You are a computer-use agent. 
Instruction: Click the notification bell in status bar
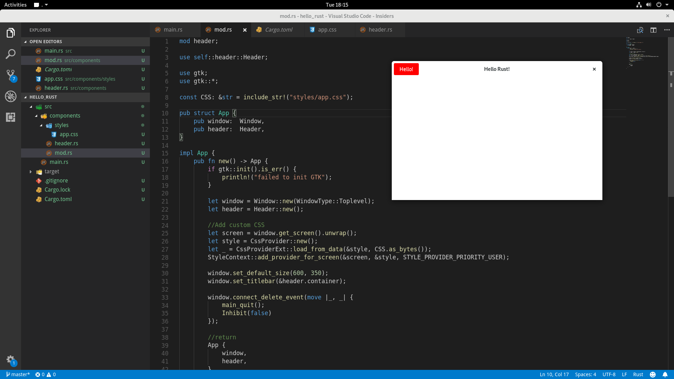coord(665,374)
